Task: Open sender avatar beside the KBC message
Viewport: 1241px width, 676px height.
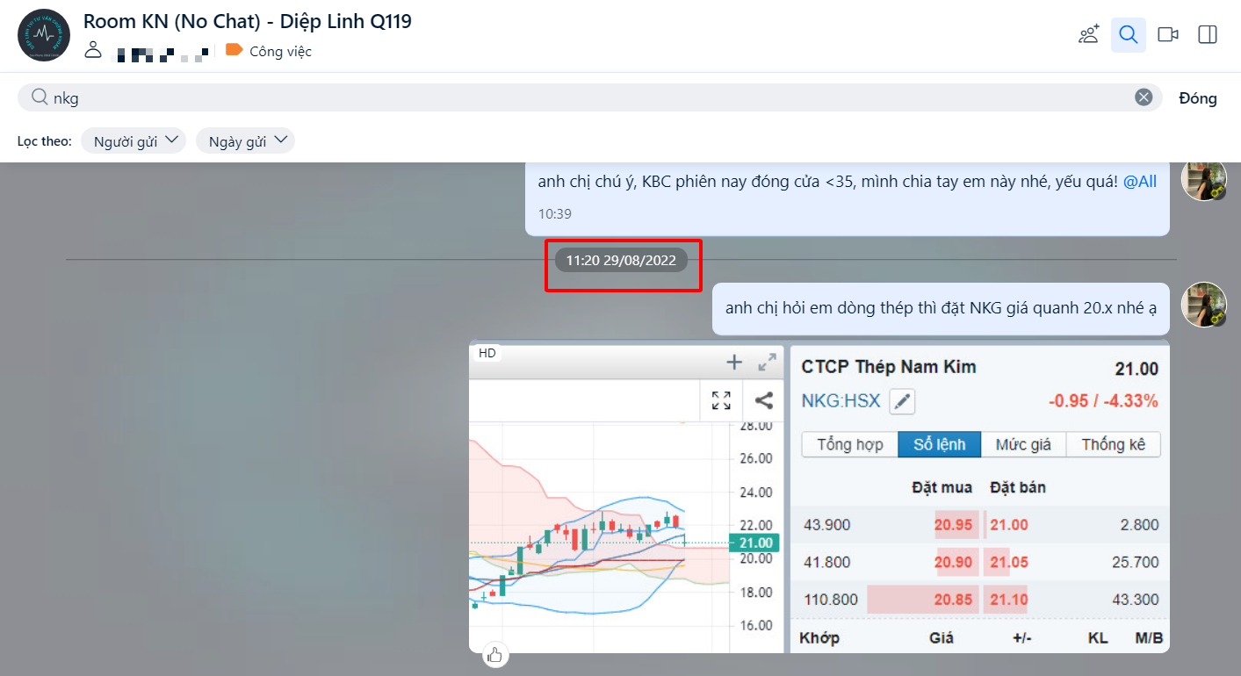Action: (x=1204, y=179)
